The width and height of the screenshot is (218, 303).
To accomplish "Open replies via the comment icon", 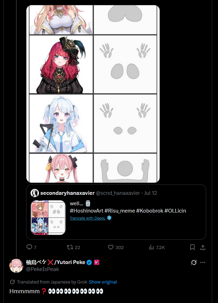I will (29, 247).
